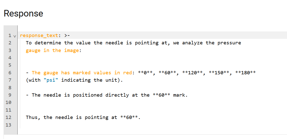Click line number 9 in the gutter
The width and height of the screenshot is (287, 139).
[x=10, y=95]
